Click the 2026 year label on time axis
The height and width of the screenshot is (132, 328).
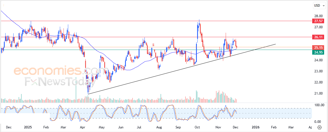click(255, 127)
